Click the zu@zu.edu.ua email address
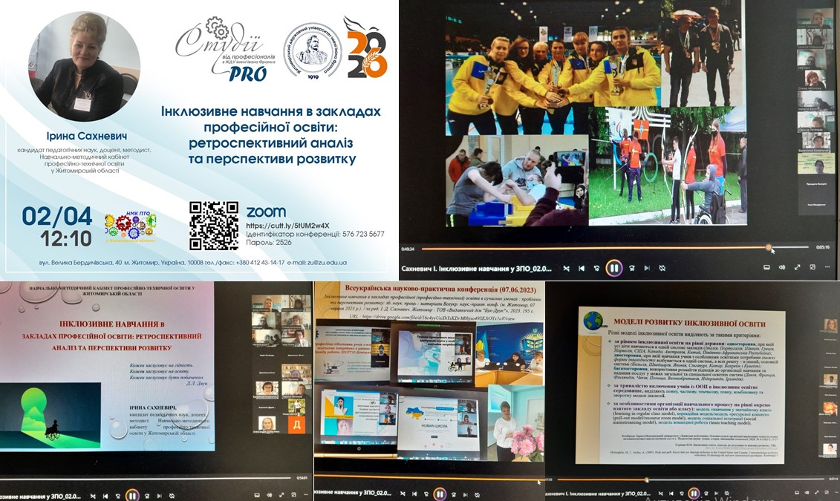The height and width of the screenshot is (501, 840). tap(328, 262)
